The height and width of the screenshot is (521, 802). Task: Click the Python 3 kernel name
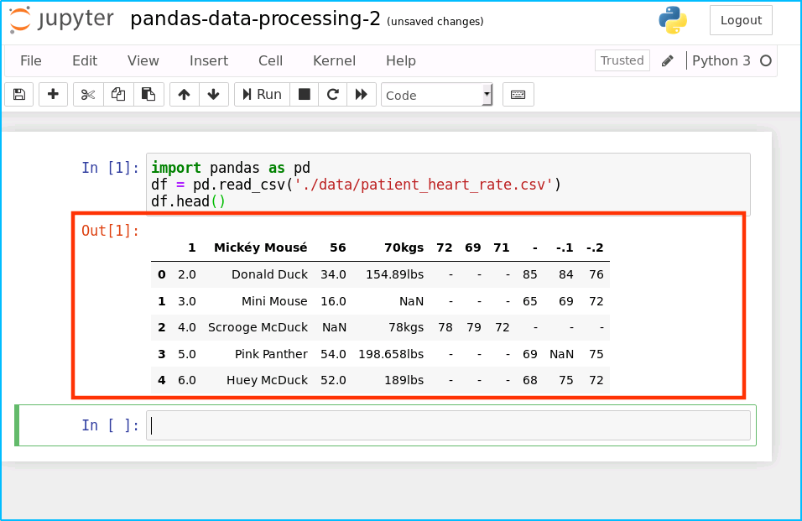click(721, 61)
